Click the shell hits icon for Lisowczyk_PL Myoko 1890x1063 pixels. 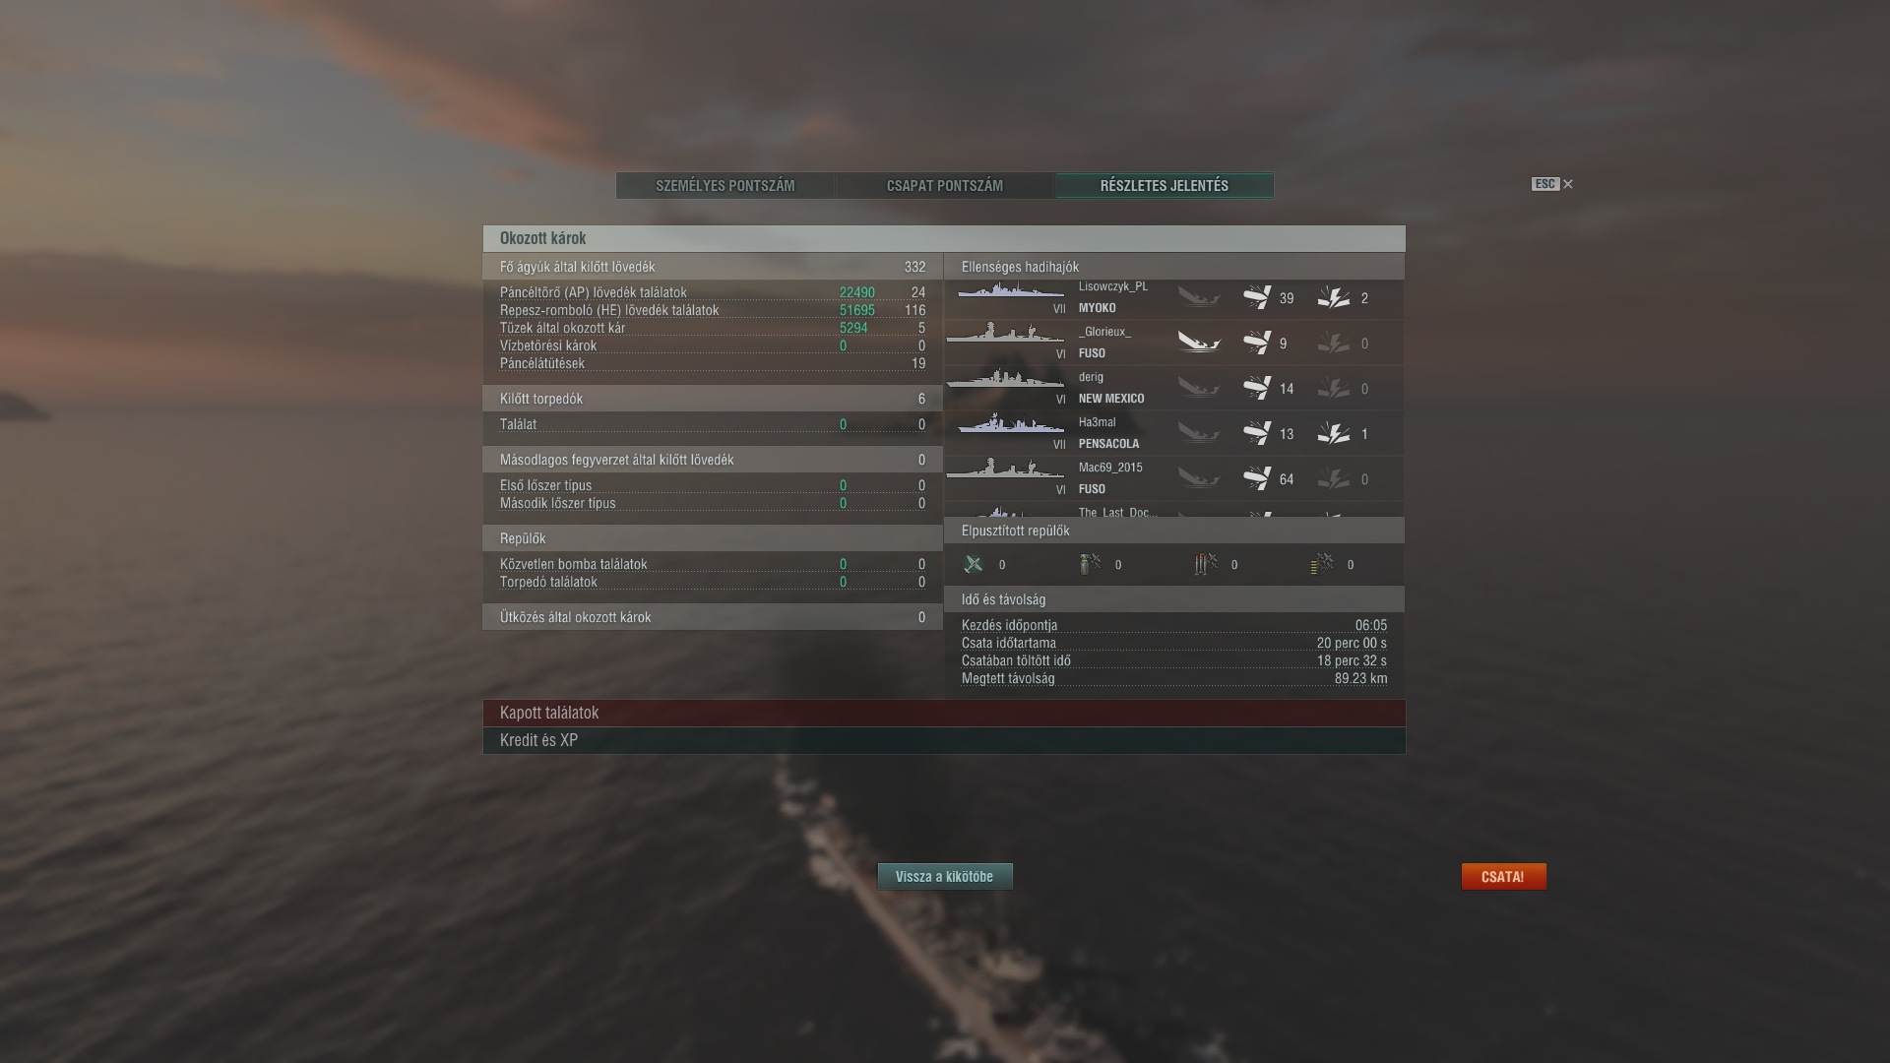(x=1257, y=297)
